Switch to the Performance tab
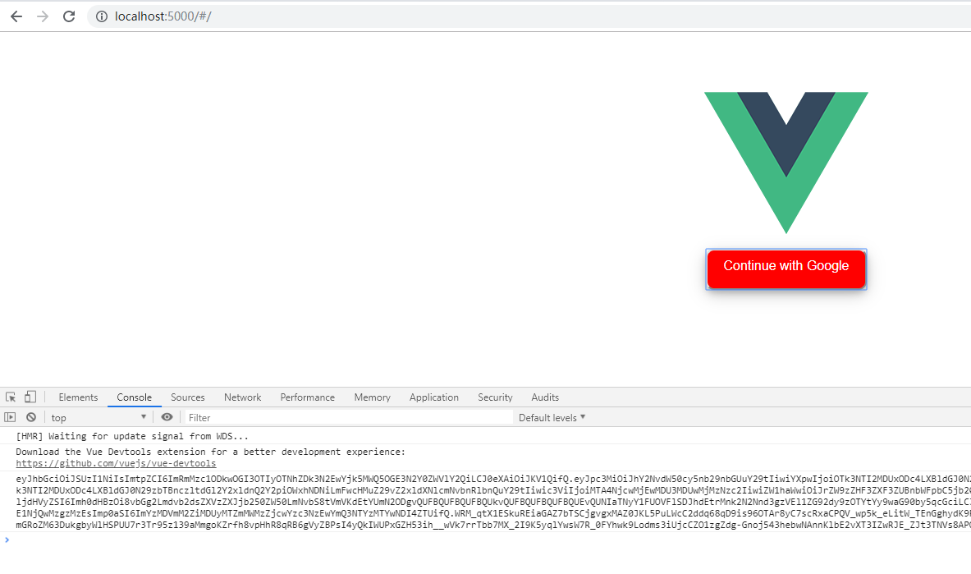The image size is (971, 574). click(x=307, y=397)
